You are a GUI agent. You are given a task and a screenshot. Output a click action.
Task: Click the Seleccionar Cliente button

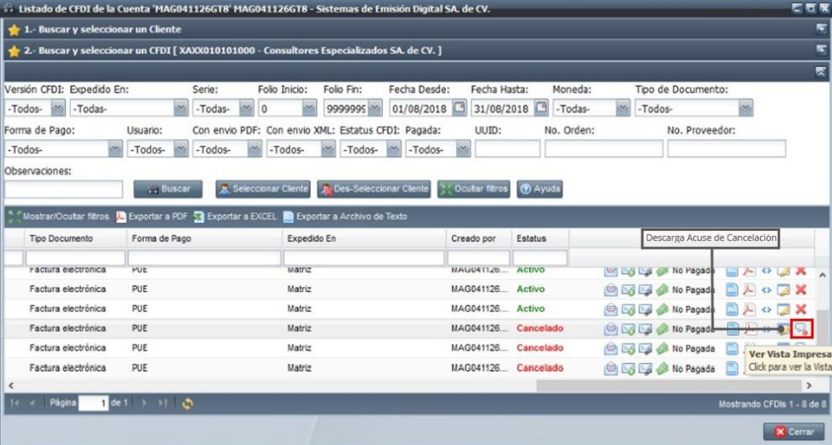coord(263,189)
